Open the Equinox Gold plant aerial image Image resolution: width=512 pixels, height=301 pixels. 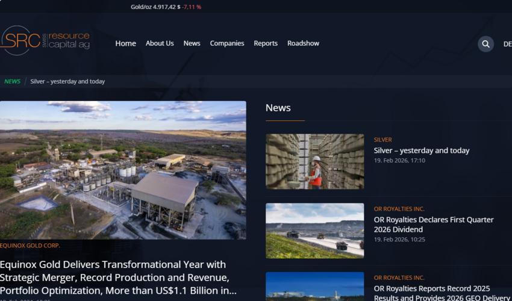(x=123, y=170)
